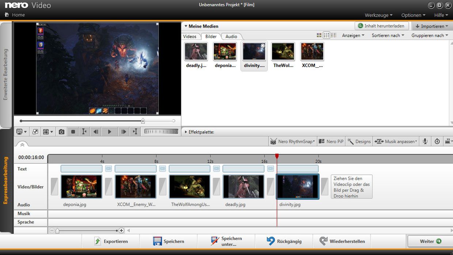
Task: Switch to small thumbnail grid view
Action: click(x=326, y=35)
